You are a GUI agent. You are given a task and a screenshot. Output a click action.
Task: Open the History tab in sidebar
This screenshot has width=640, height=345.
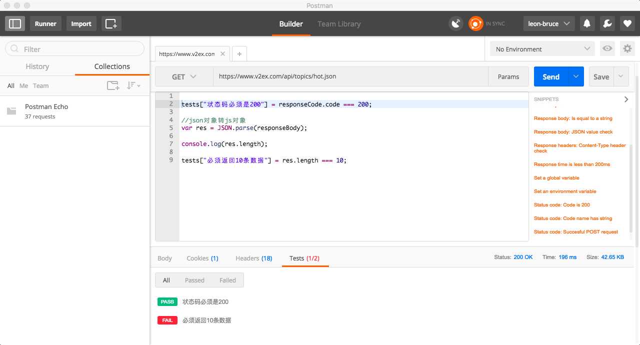click(x=37, y=66)
